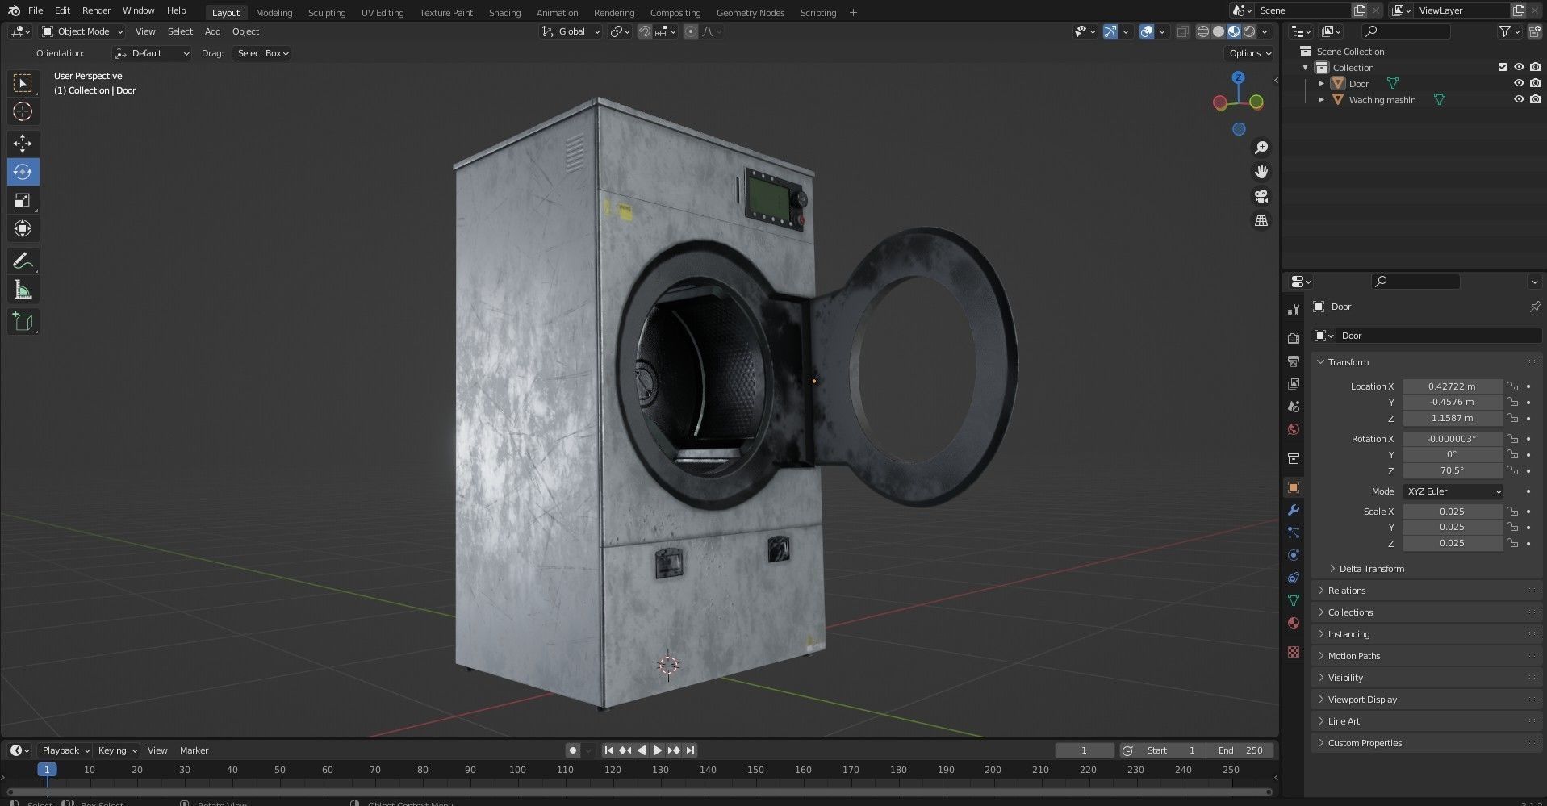Expand the Relations panel
Screen dimensions: 1547x806
tap(1427, 591)
